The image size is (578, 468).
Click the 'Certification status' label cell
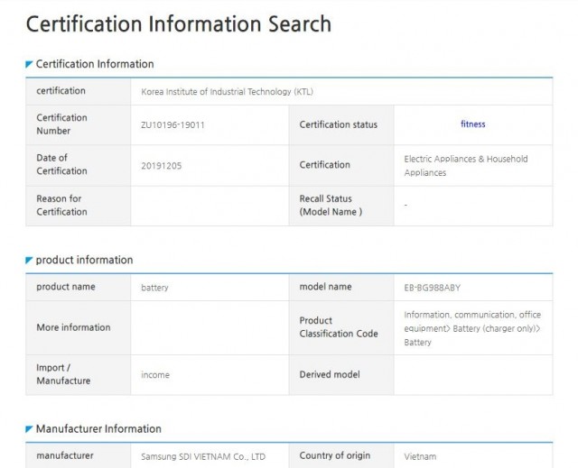point(339,124)
